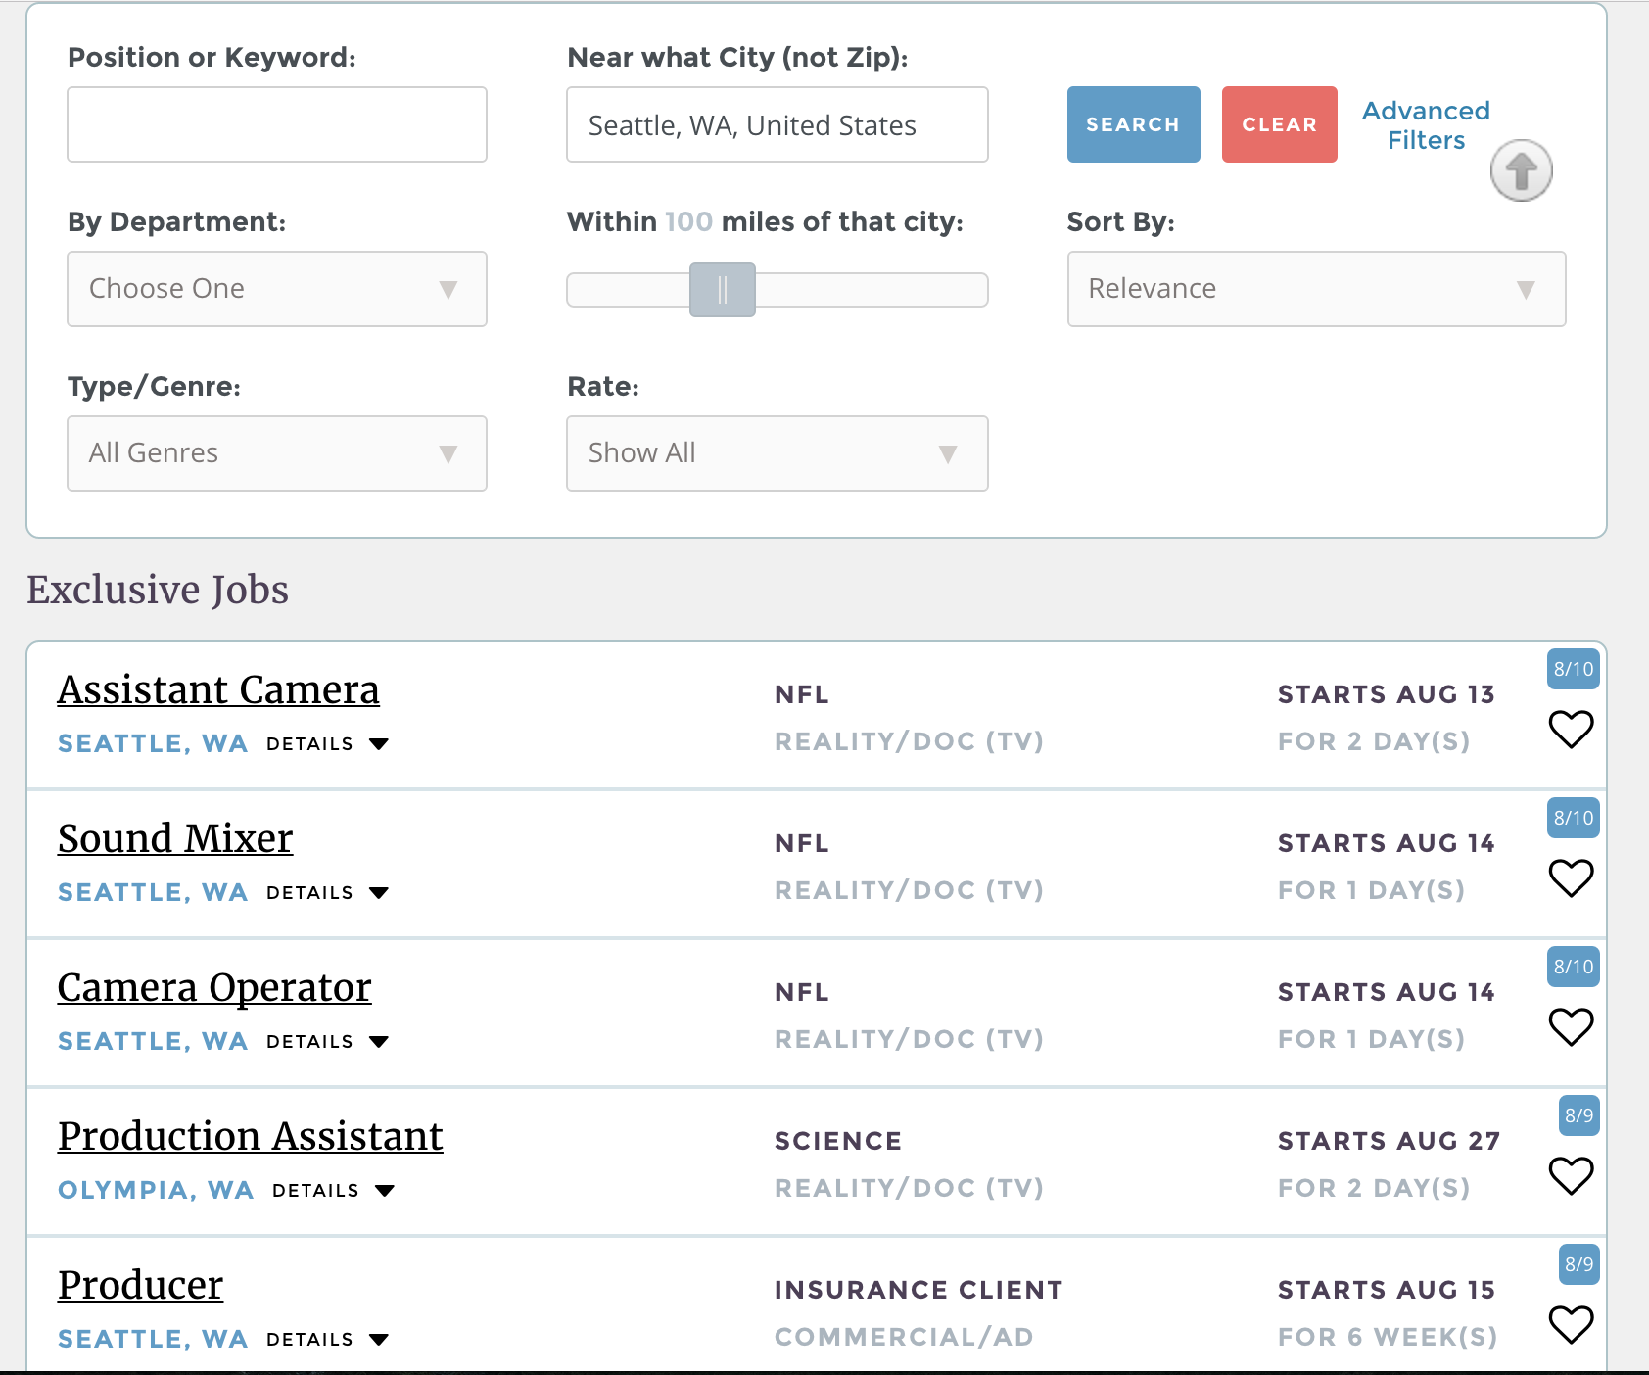Click the Commercial/Ad genre text
The image size is (1649, 1375).
(904, 1337)
